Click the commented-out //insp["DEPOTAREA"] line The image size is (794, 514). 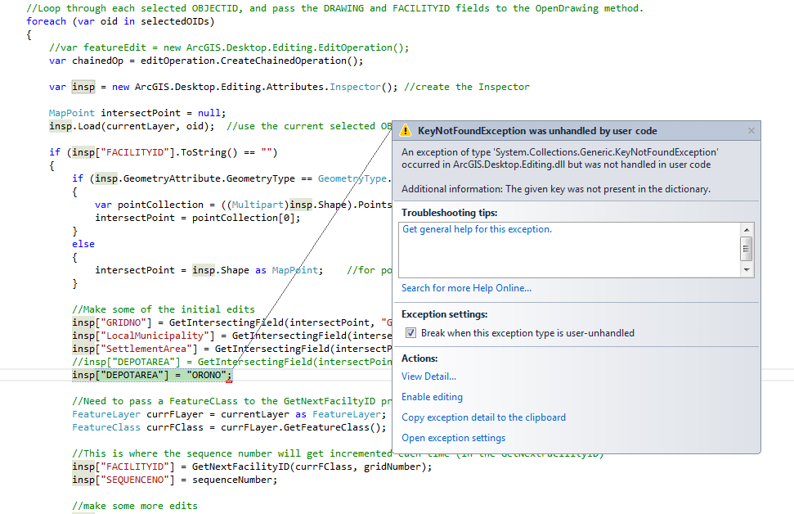[x=232, y=362]
